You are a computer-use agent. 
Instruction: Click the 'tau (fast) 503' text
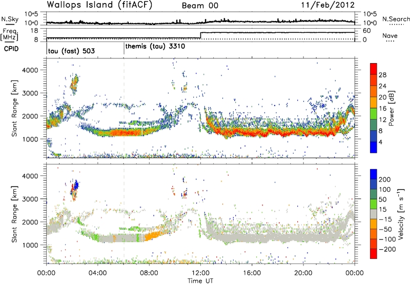[71, 51]
